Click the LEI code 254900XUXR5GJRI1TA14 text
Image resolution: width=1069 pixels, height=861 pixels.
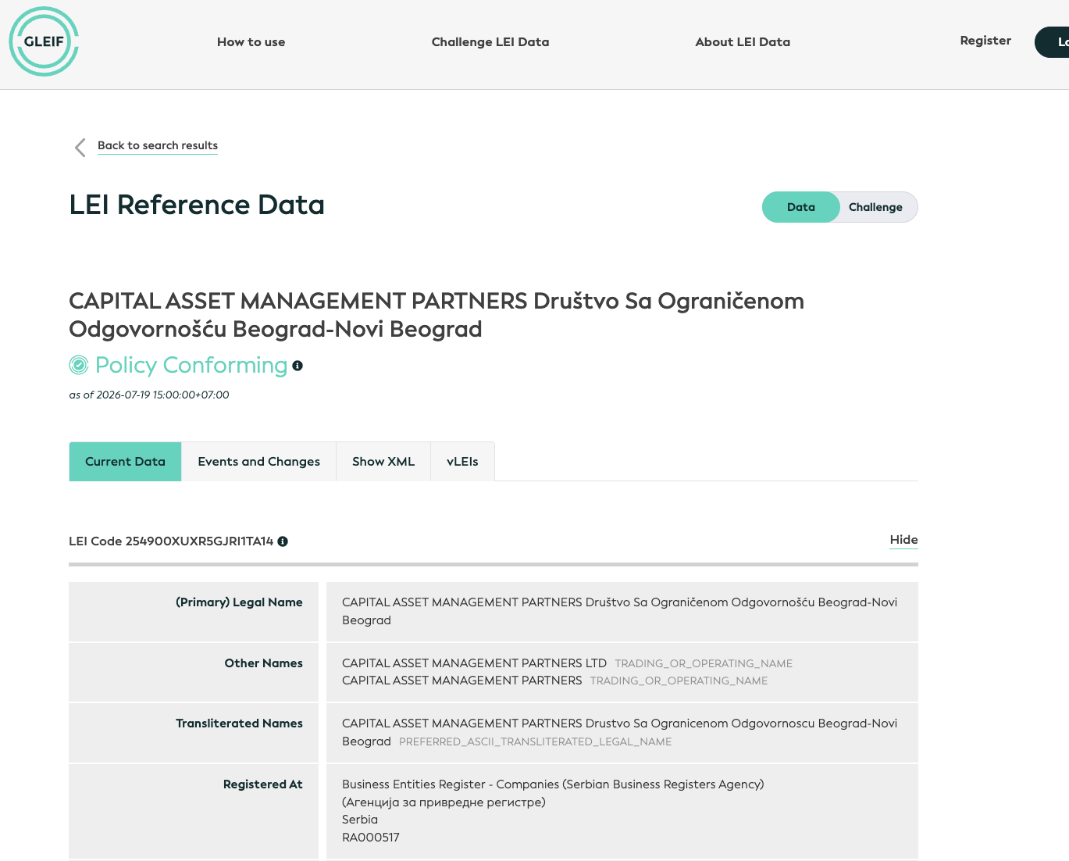[200, 541]
